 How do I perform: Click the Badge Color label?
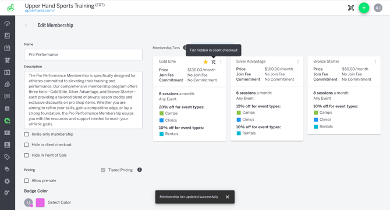point(36,191)
